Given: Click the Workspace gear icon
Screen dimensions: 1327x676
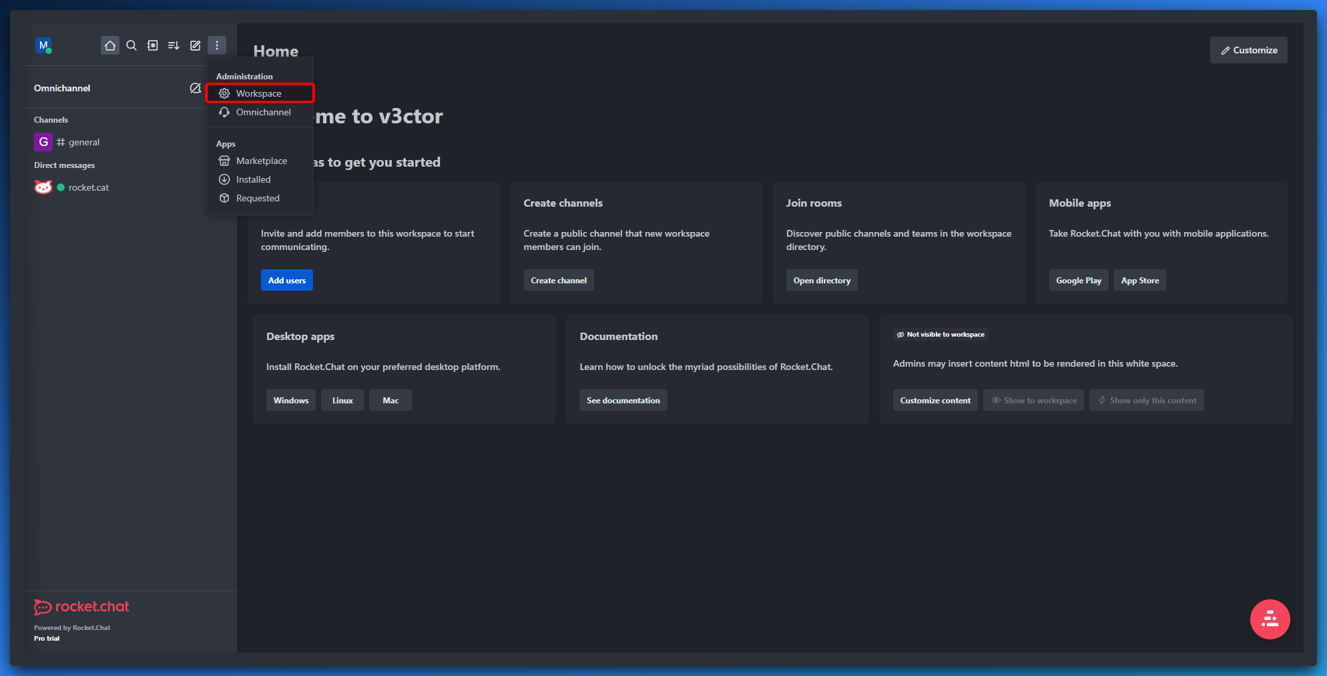Looking at the screenshot, I should (x=224, y=93).
